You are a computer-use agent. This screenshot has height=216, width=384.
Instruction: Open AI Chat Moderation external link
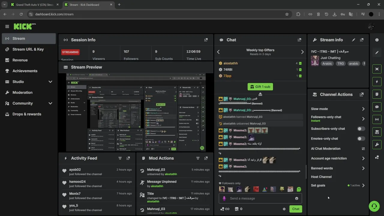pos(363,148)
